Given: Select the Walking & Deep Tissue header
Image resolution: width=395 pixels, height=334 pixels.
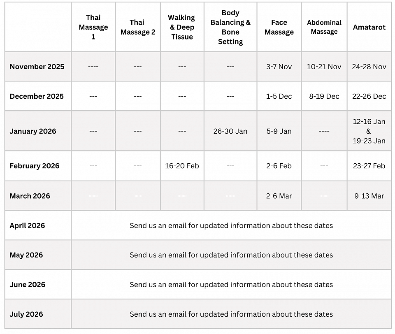Looking at the screenshot, I should click(182, 27).
